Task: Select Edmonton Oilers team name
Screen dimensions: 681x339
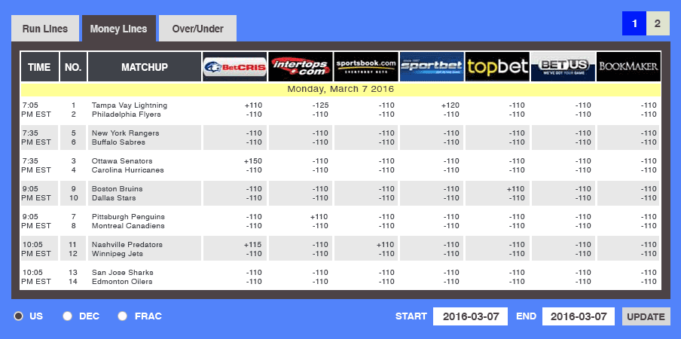Action: click(122, 282)
